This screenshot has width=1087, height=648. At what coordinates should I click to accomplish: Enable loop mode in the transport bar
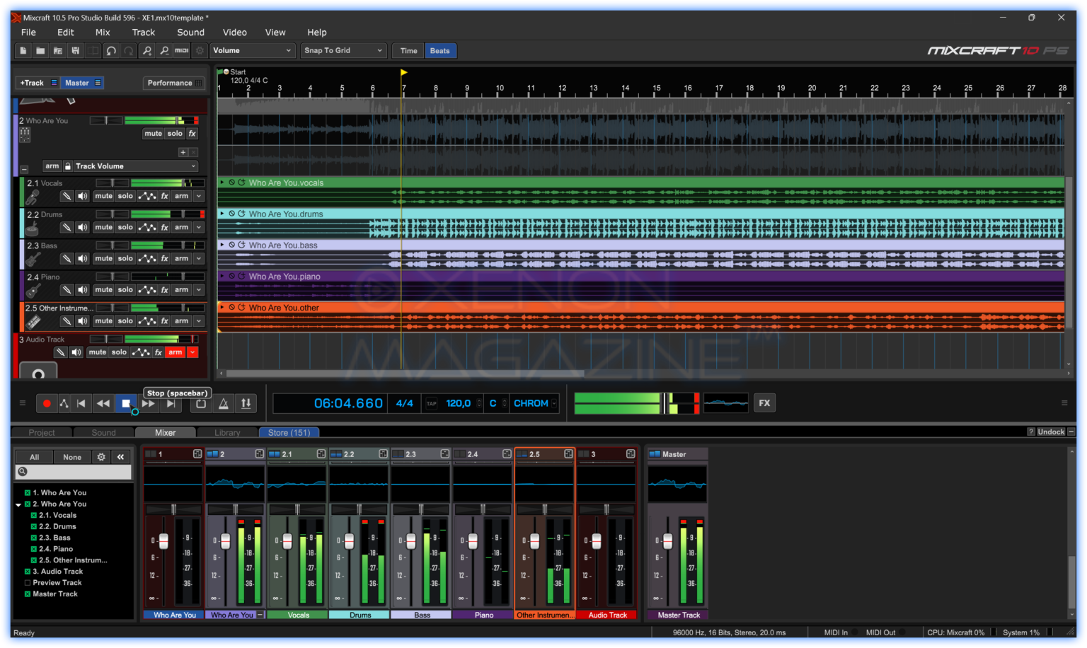pos(200,403)
